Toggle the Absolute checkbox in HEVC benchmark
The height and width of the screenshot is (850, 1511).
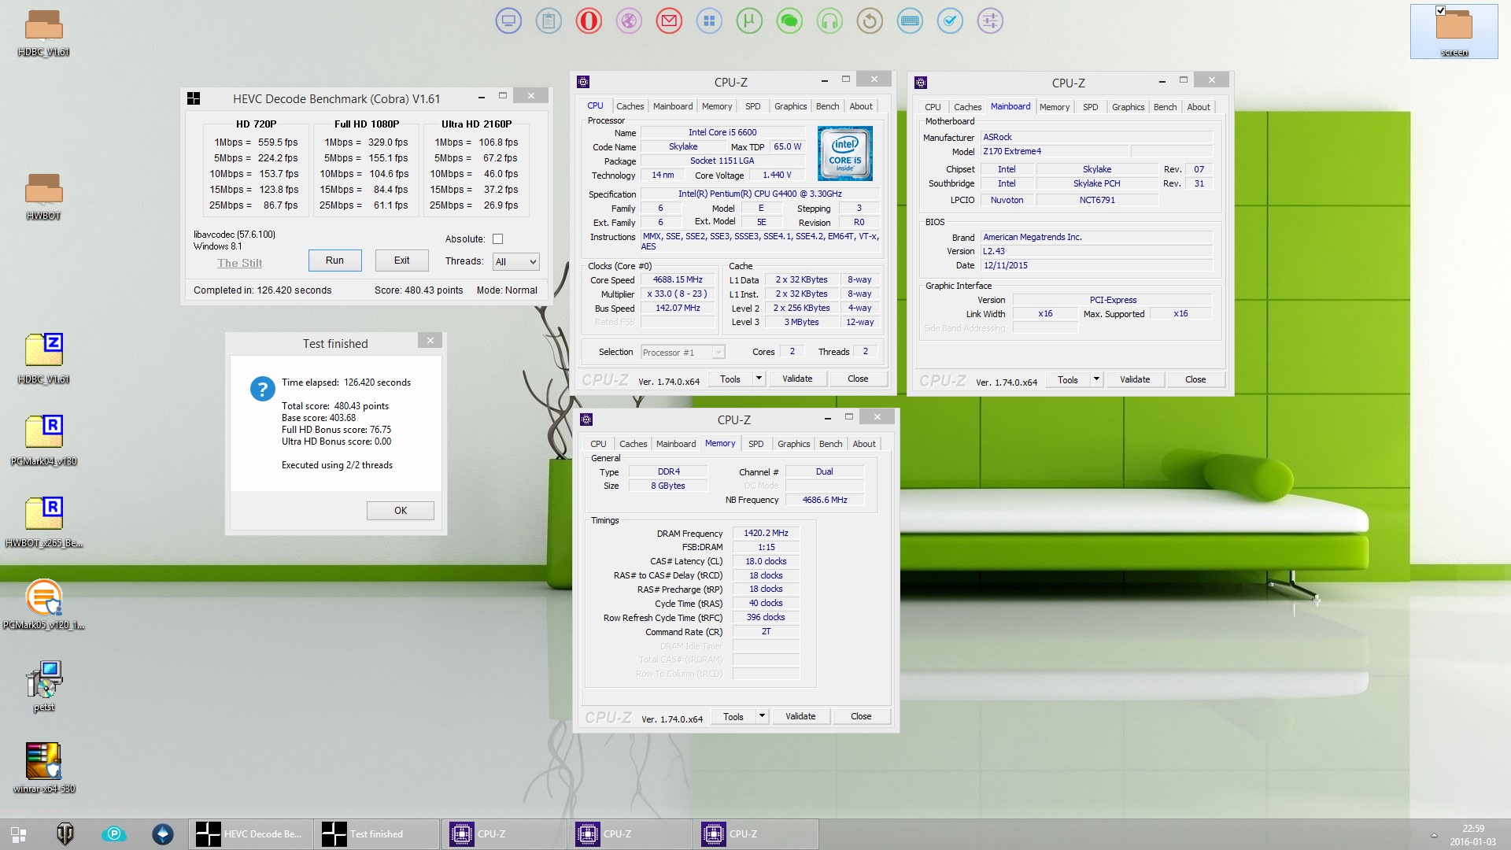tap(497, 239)
